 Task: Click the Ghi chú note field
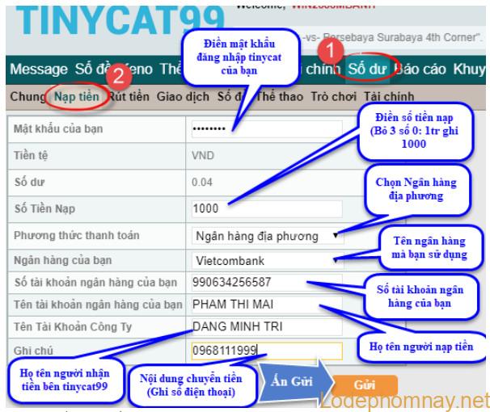267,351
